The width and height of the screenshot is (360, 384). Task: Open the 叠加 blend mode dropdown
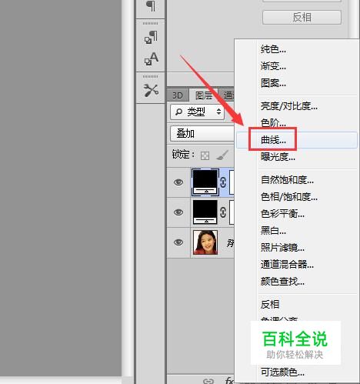[x=202, y=134]
